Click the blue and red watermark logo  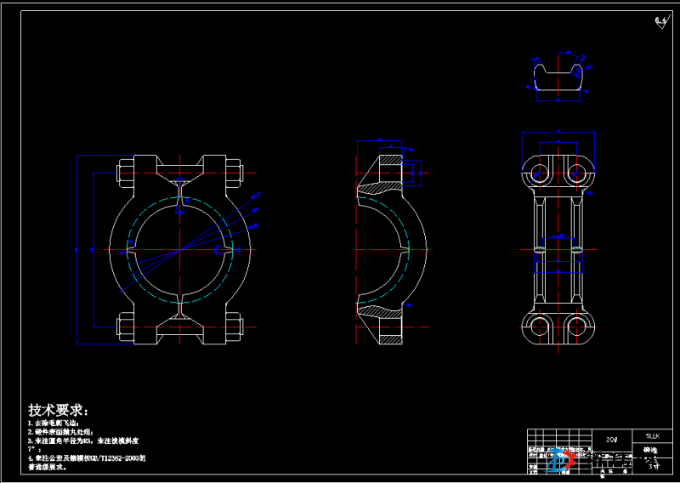(560, 460)
